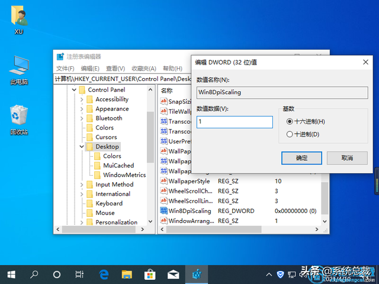Click 取消 to cancel editing
This screenshot has height=284, width=379.
[347, 158]
